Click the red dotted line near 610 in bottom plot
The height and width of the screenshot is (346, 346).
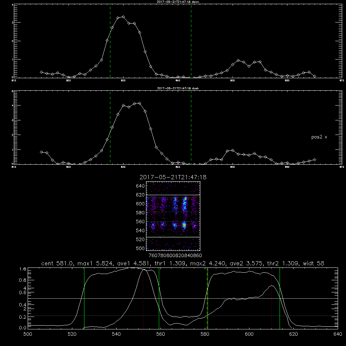tap(271, 298)
